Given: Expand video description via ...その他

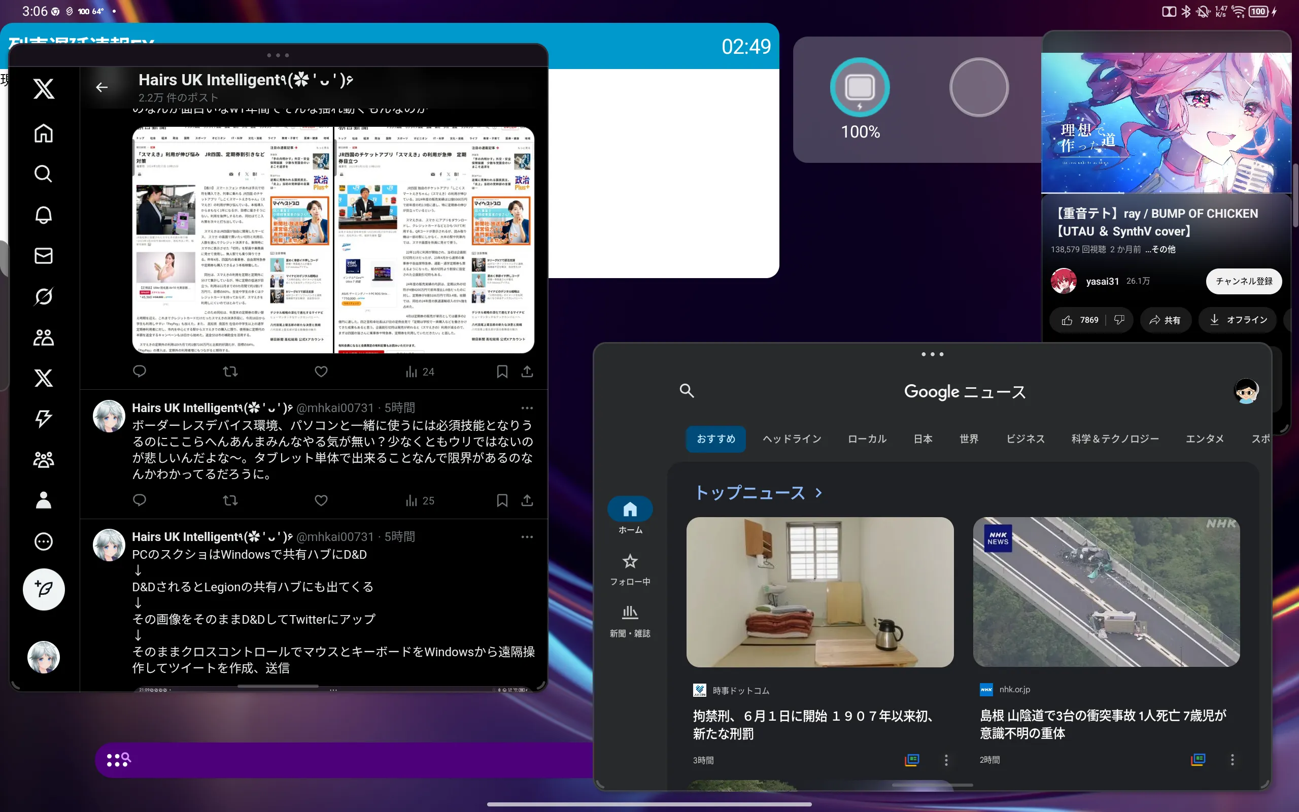Looking at the screenshot, I should point(1160,249).
